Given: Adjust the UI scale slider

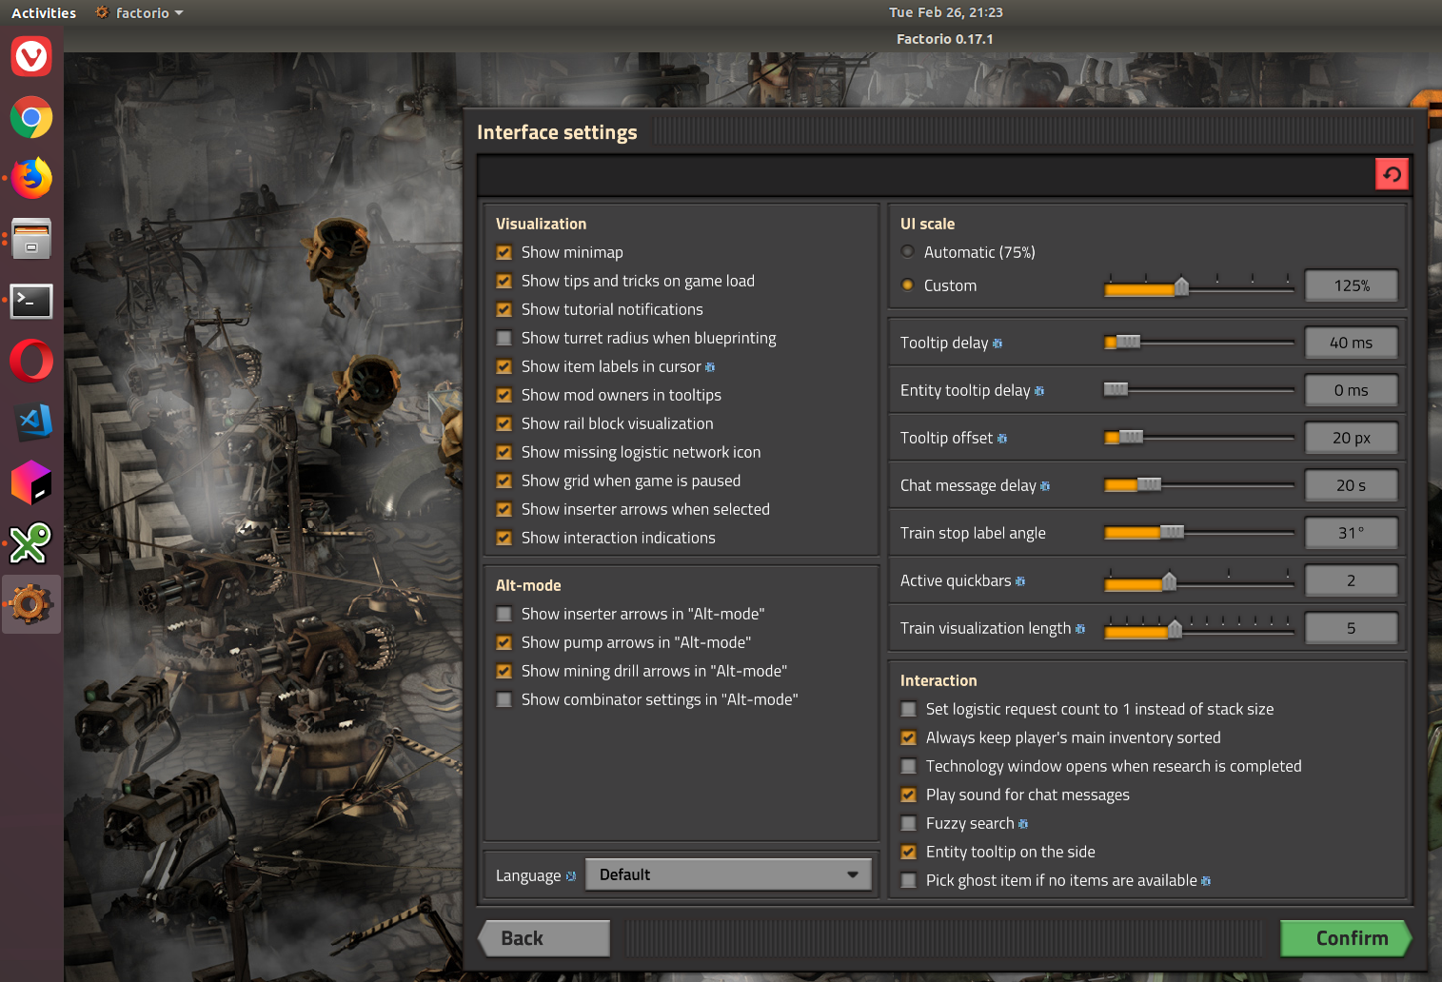Looking at the screenshot, I should coord(1199,285).
